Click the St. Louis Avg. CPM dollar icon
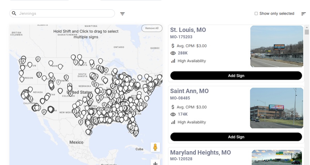Screen dimensions: 310x165 point(173,46)
